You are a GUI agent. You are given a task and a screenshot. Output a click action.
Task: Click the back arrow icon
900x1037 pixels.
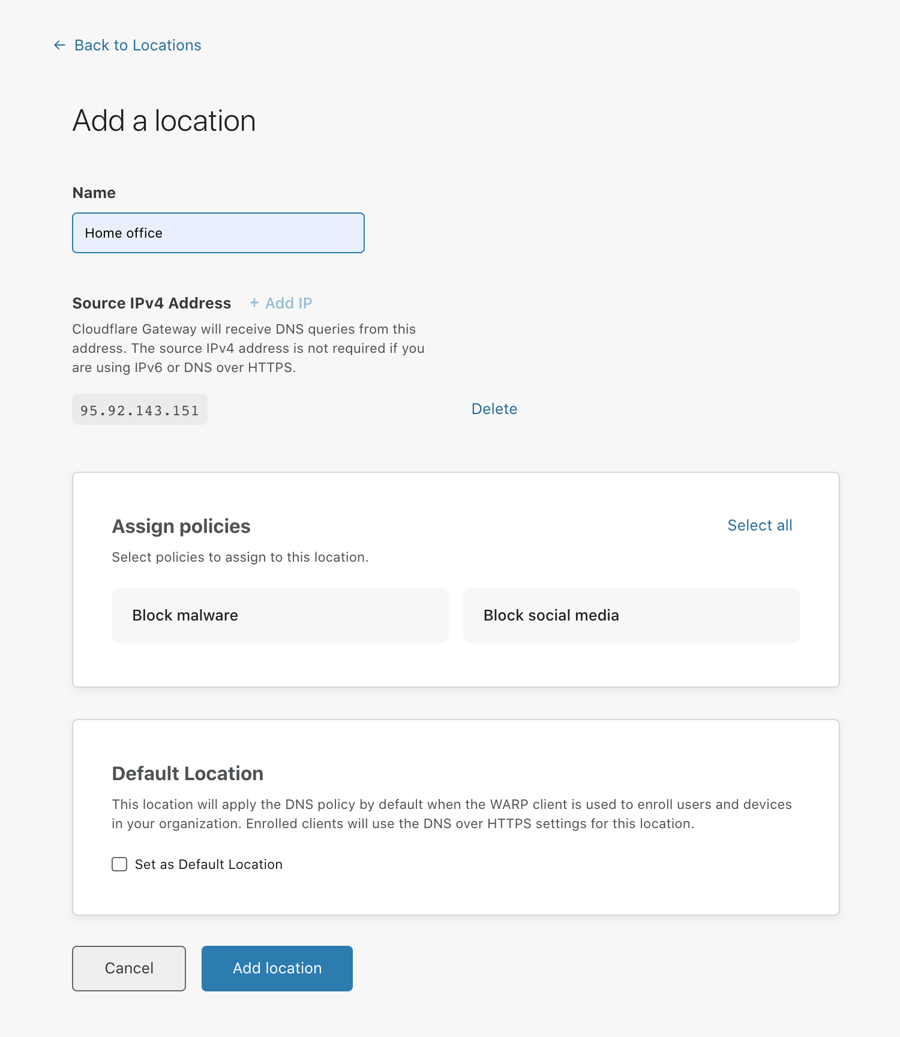point(59,45)
